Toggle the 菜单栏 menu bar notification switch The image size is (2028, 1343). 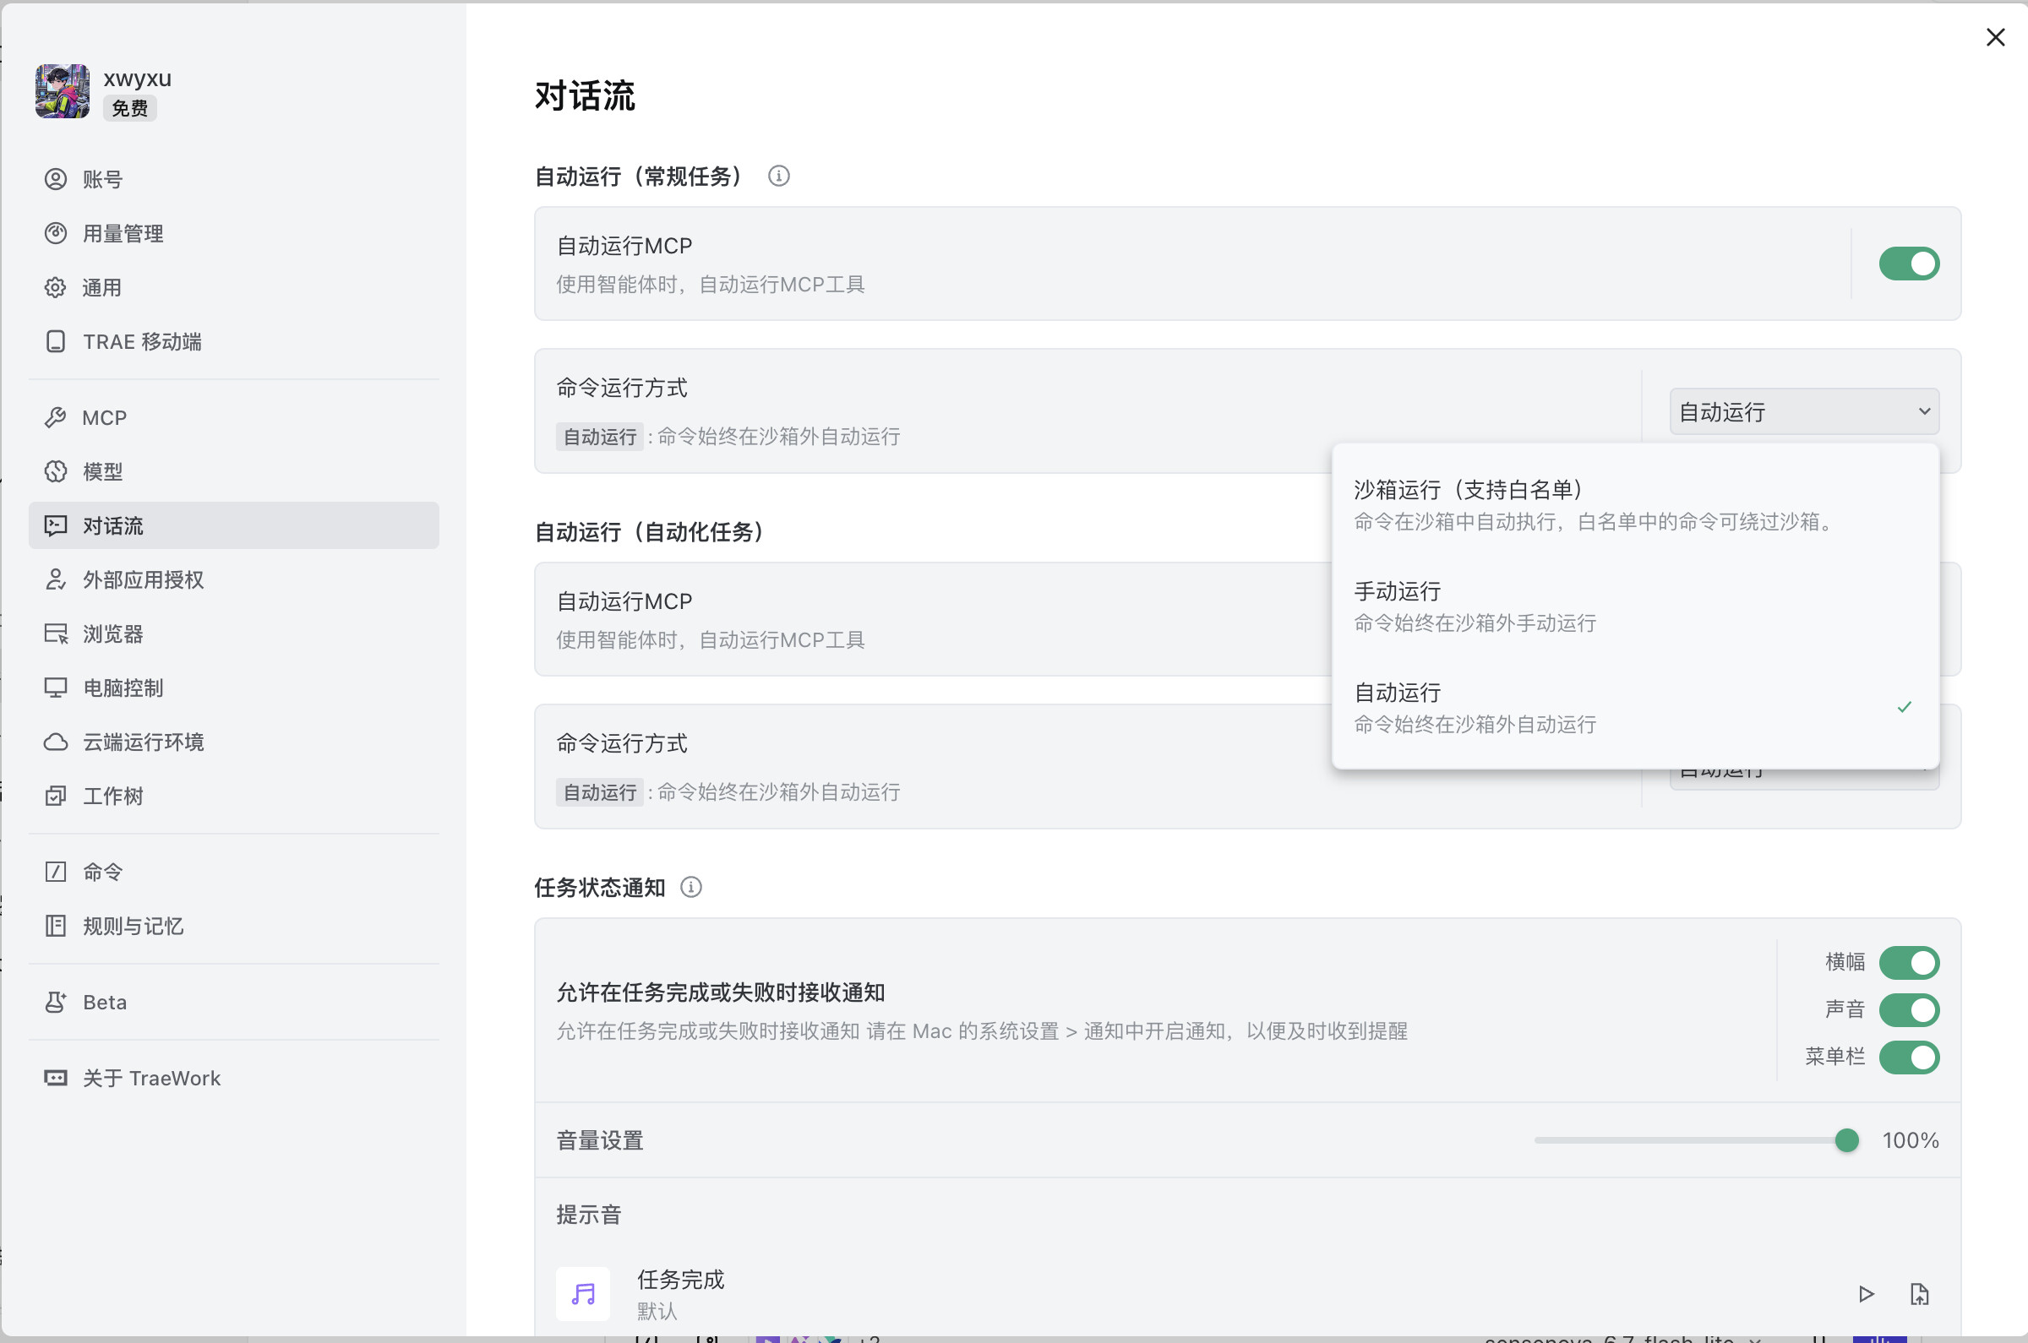(1909, 1057)
